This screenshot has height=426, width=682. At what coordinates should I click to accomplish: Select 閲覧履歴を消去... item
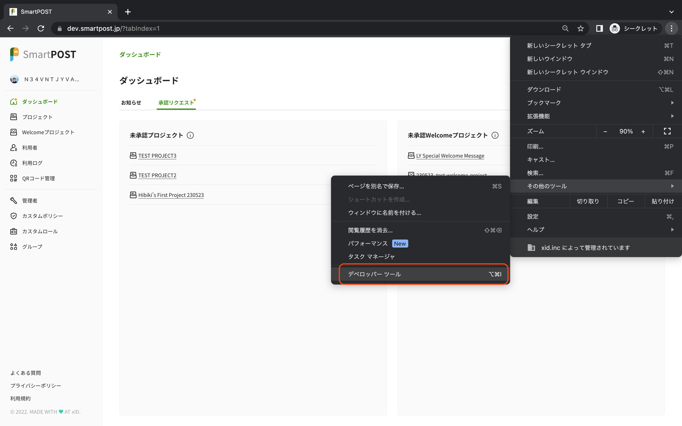click(420, 231)
